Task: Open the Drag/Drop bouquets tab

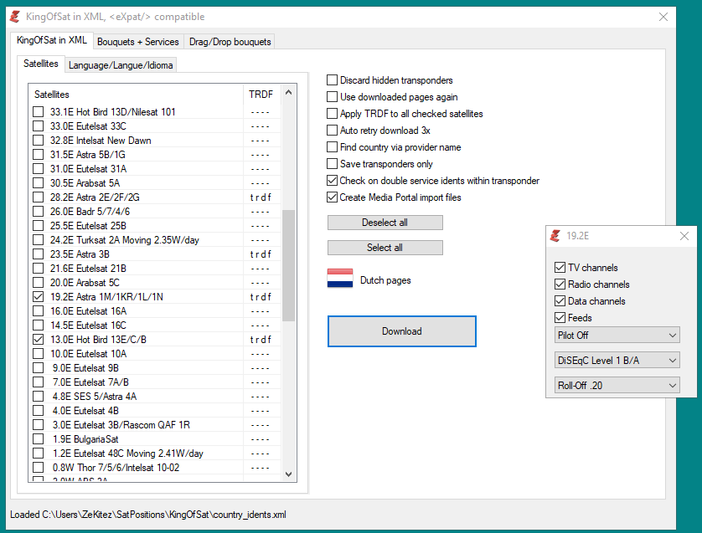Action: tap(230, 42)
